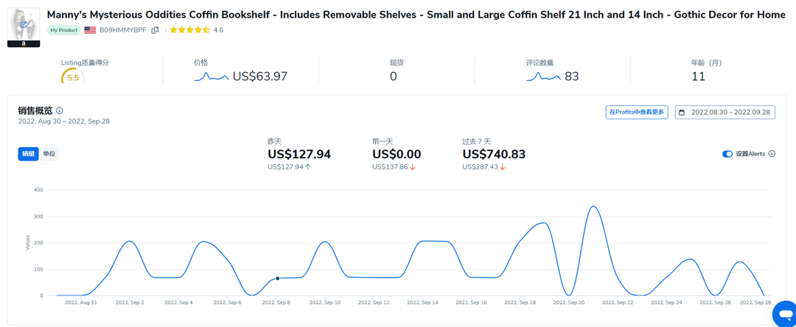This screenshot has width=796, height=327.
Task: Open product link icon on thumbnail
Action: (24, 24)
